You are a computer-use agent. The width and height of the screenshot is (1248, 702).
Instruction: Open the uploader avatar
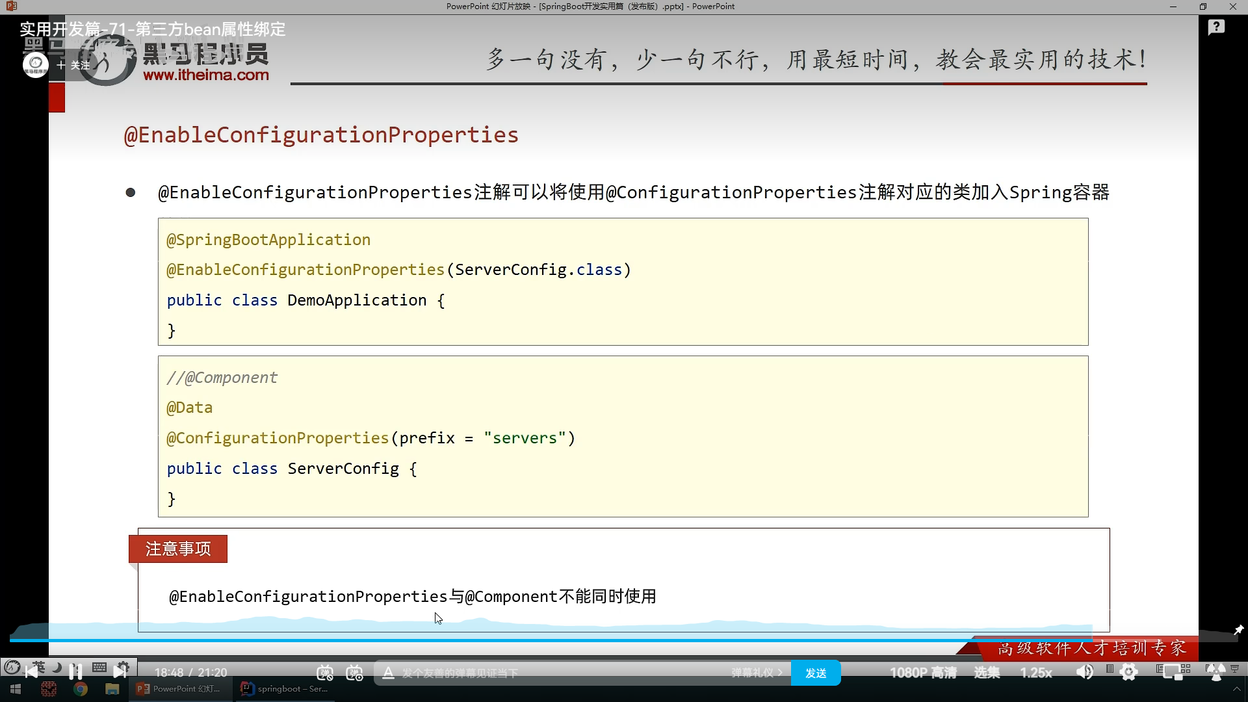(x=36, y=64)
